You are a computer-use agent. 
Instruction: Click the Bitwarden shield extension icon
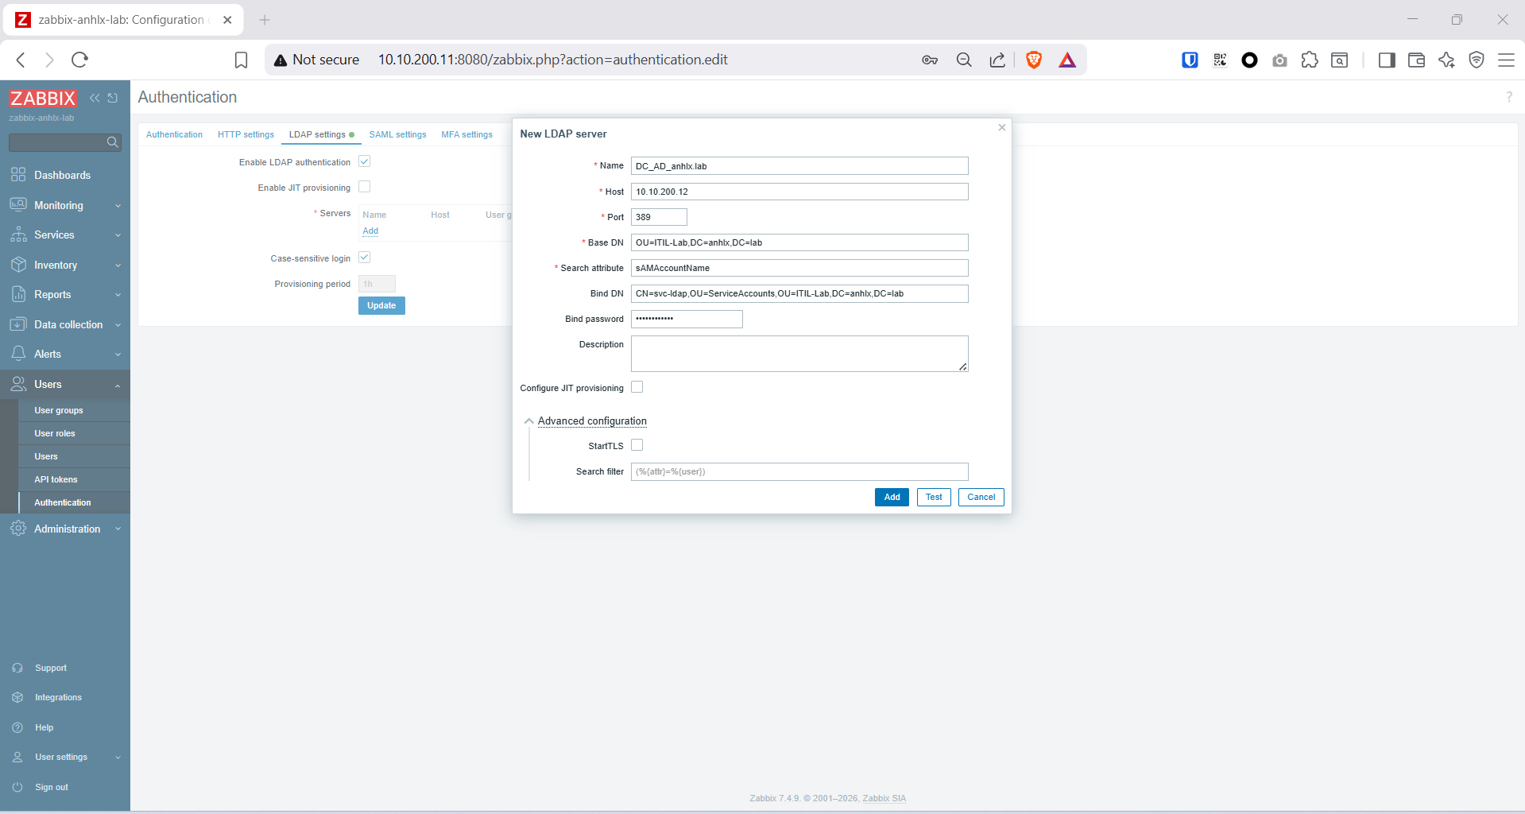coord(1189,60)
